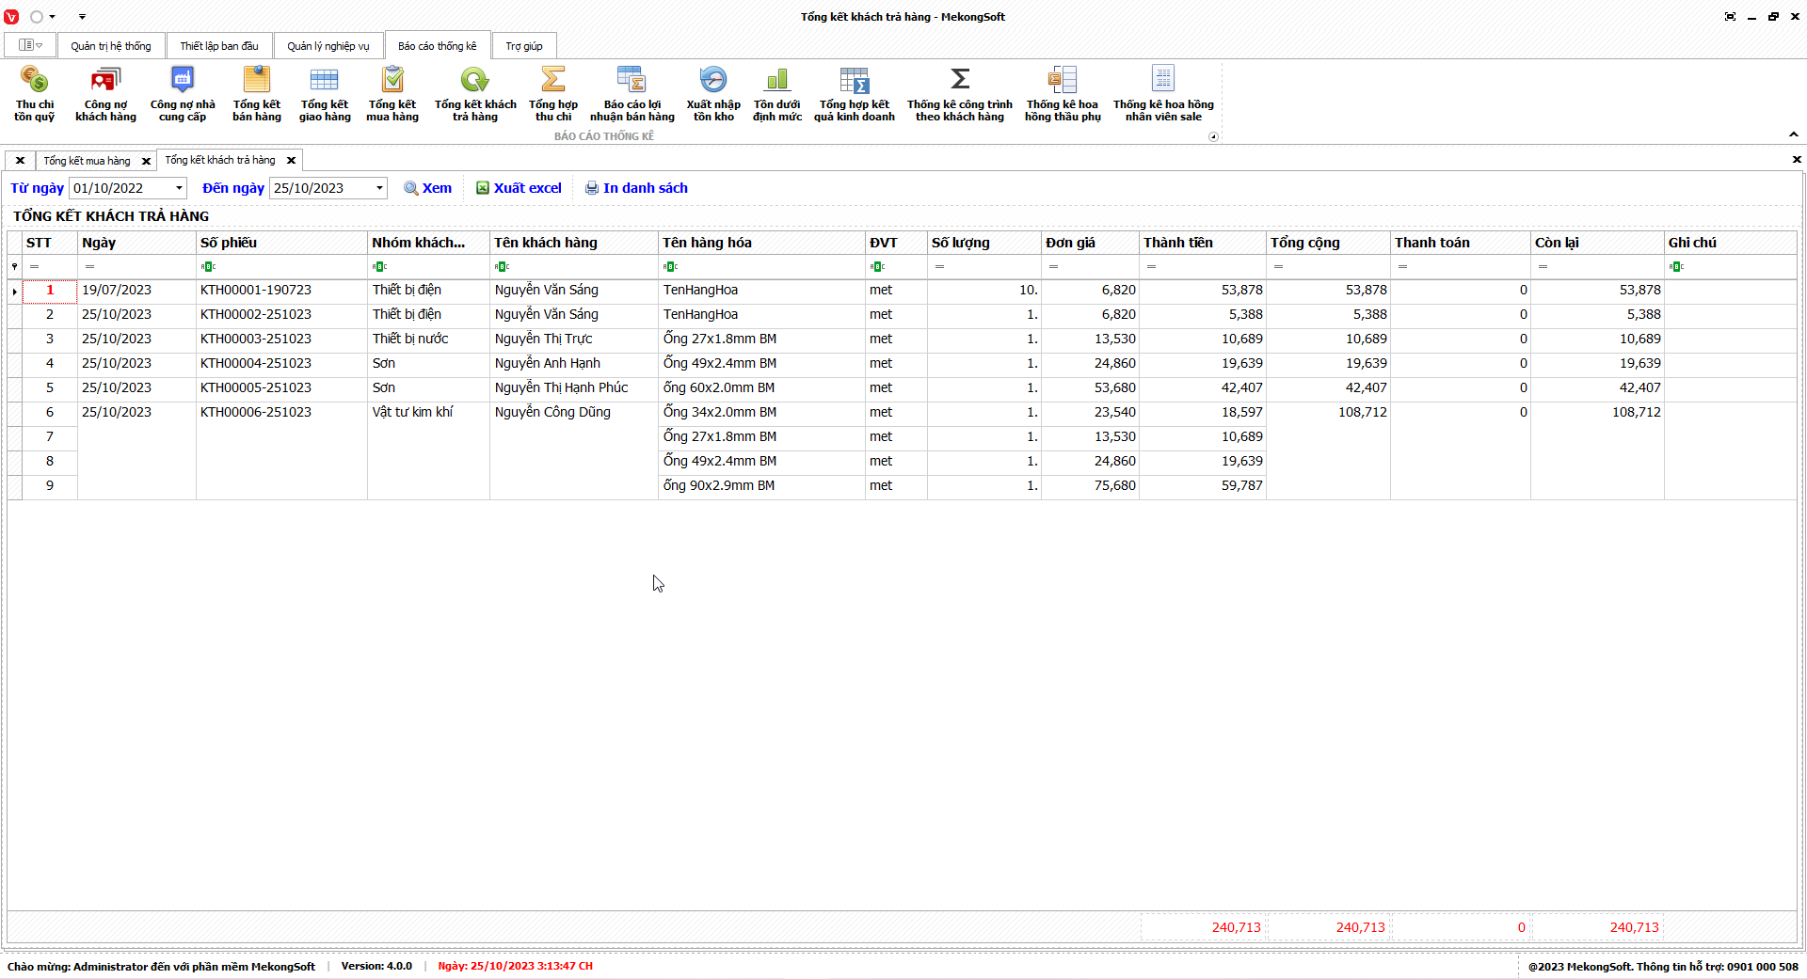Image resolution: width=1807 pixels, height=979 pixels.
Task: Open the Thu chi tồn quỹ report
Action: click(x=34, y=93)
